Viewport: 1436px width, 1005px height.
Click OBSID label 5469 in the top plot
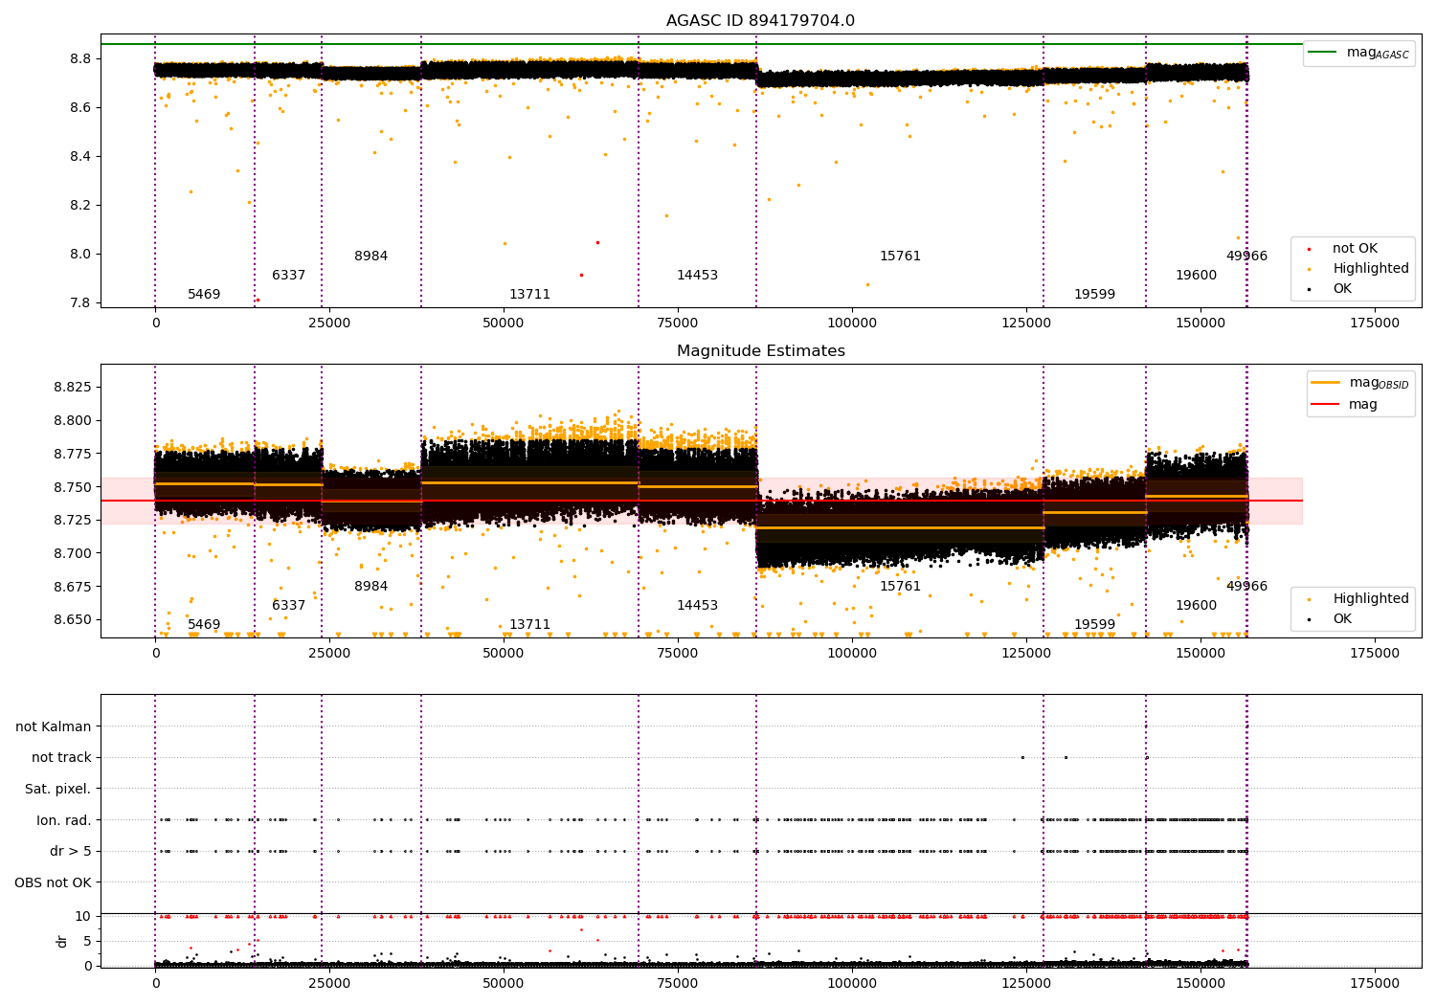click(204, 295)
